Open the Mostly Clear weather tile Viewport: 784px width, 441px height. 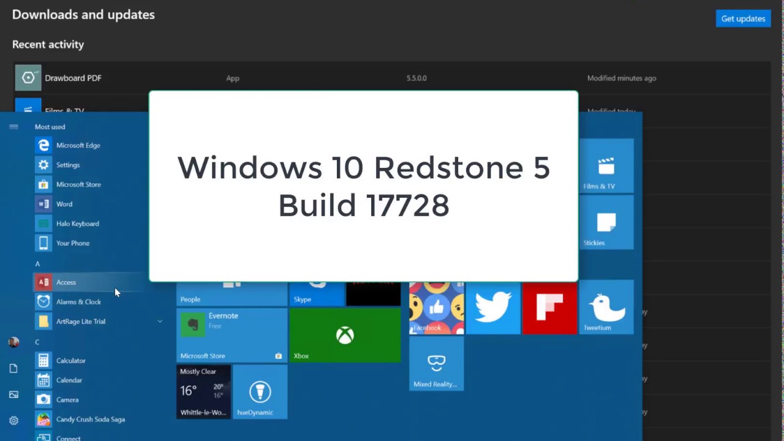coord(203,391)
